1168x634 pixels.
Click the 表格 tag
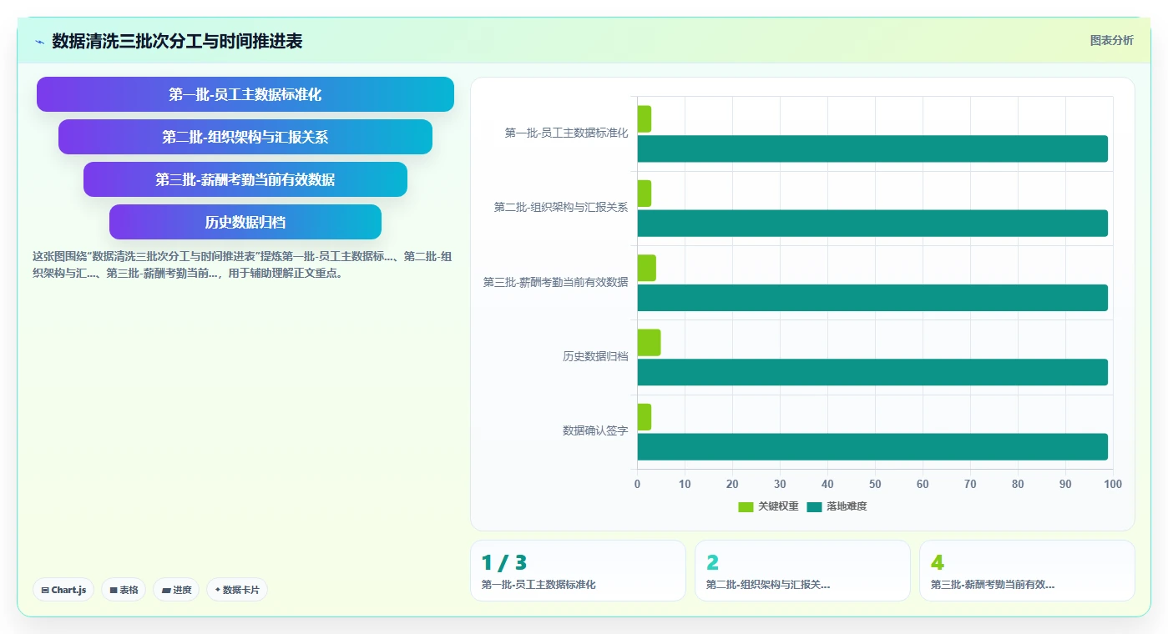pos(124,590)
